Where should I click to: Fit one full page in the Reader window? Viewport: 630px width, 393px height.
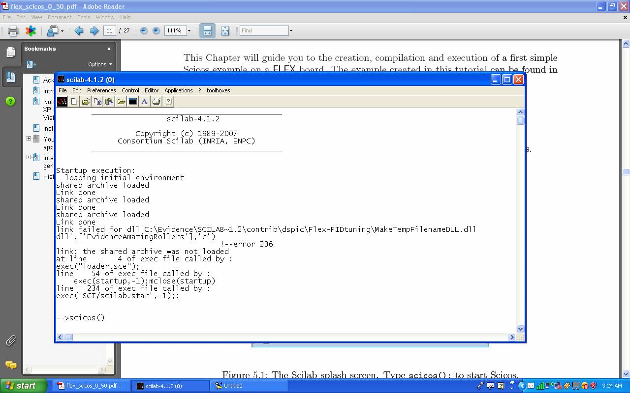click(225, 30)
